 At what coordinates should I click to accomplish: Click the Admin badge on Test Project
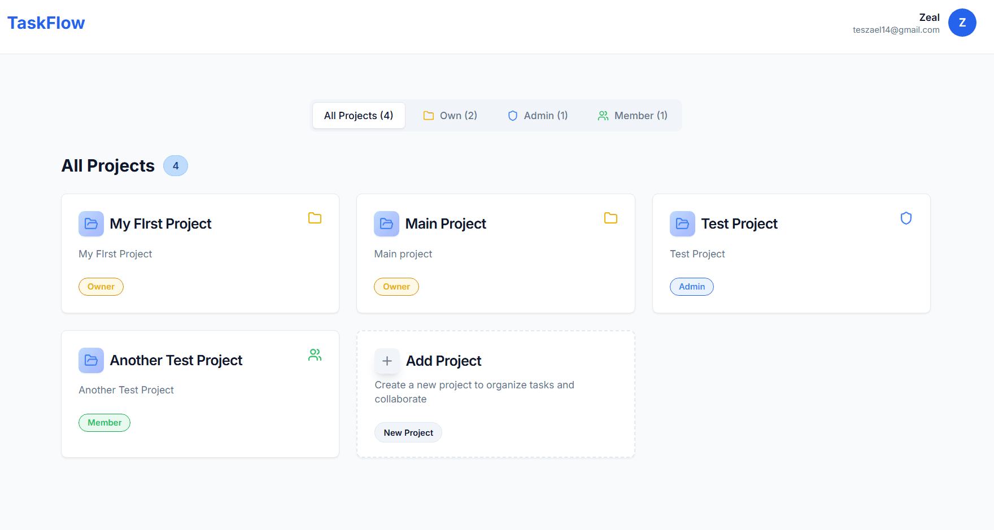(691, 286)
